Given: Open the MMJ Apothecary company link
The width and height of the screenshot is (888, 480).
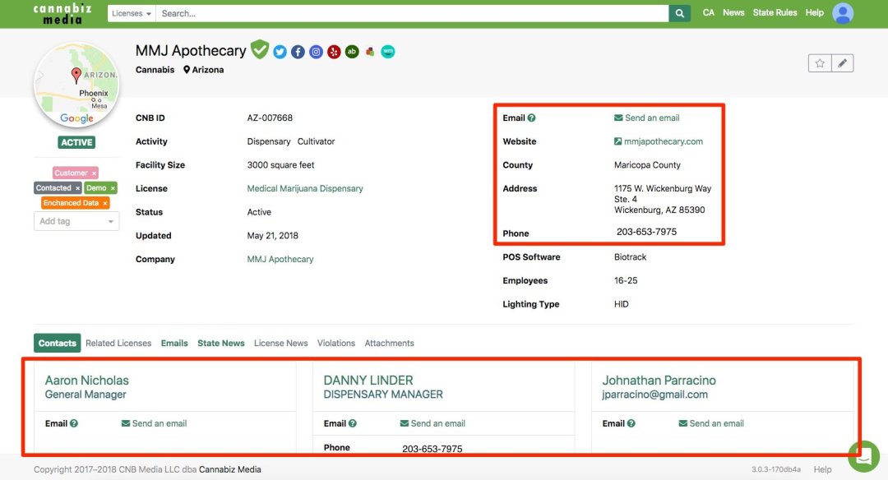Looking at the screenshot, I should coord(280,259).
